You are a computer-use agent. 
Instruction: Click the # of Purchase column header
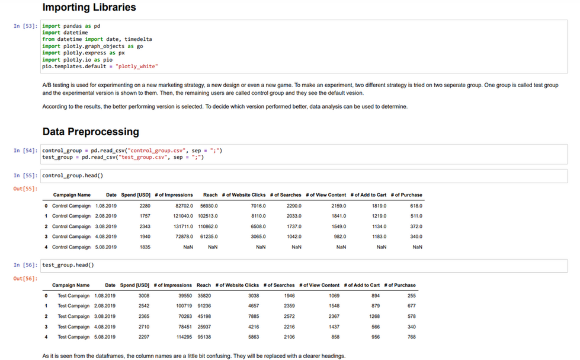coord(408,195)
